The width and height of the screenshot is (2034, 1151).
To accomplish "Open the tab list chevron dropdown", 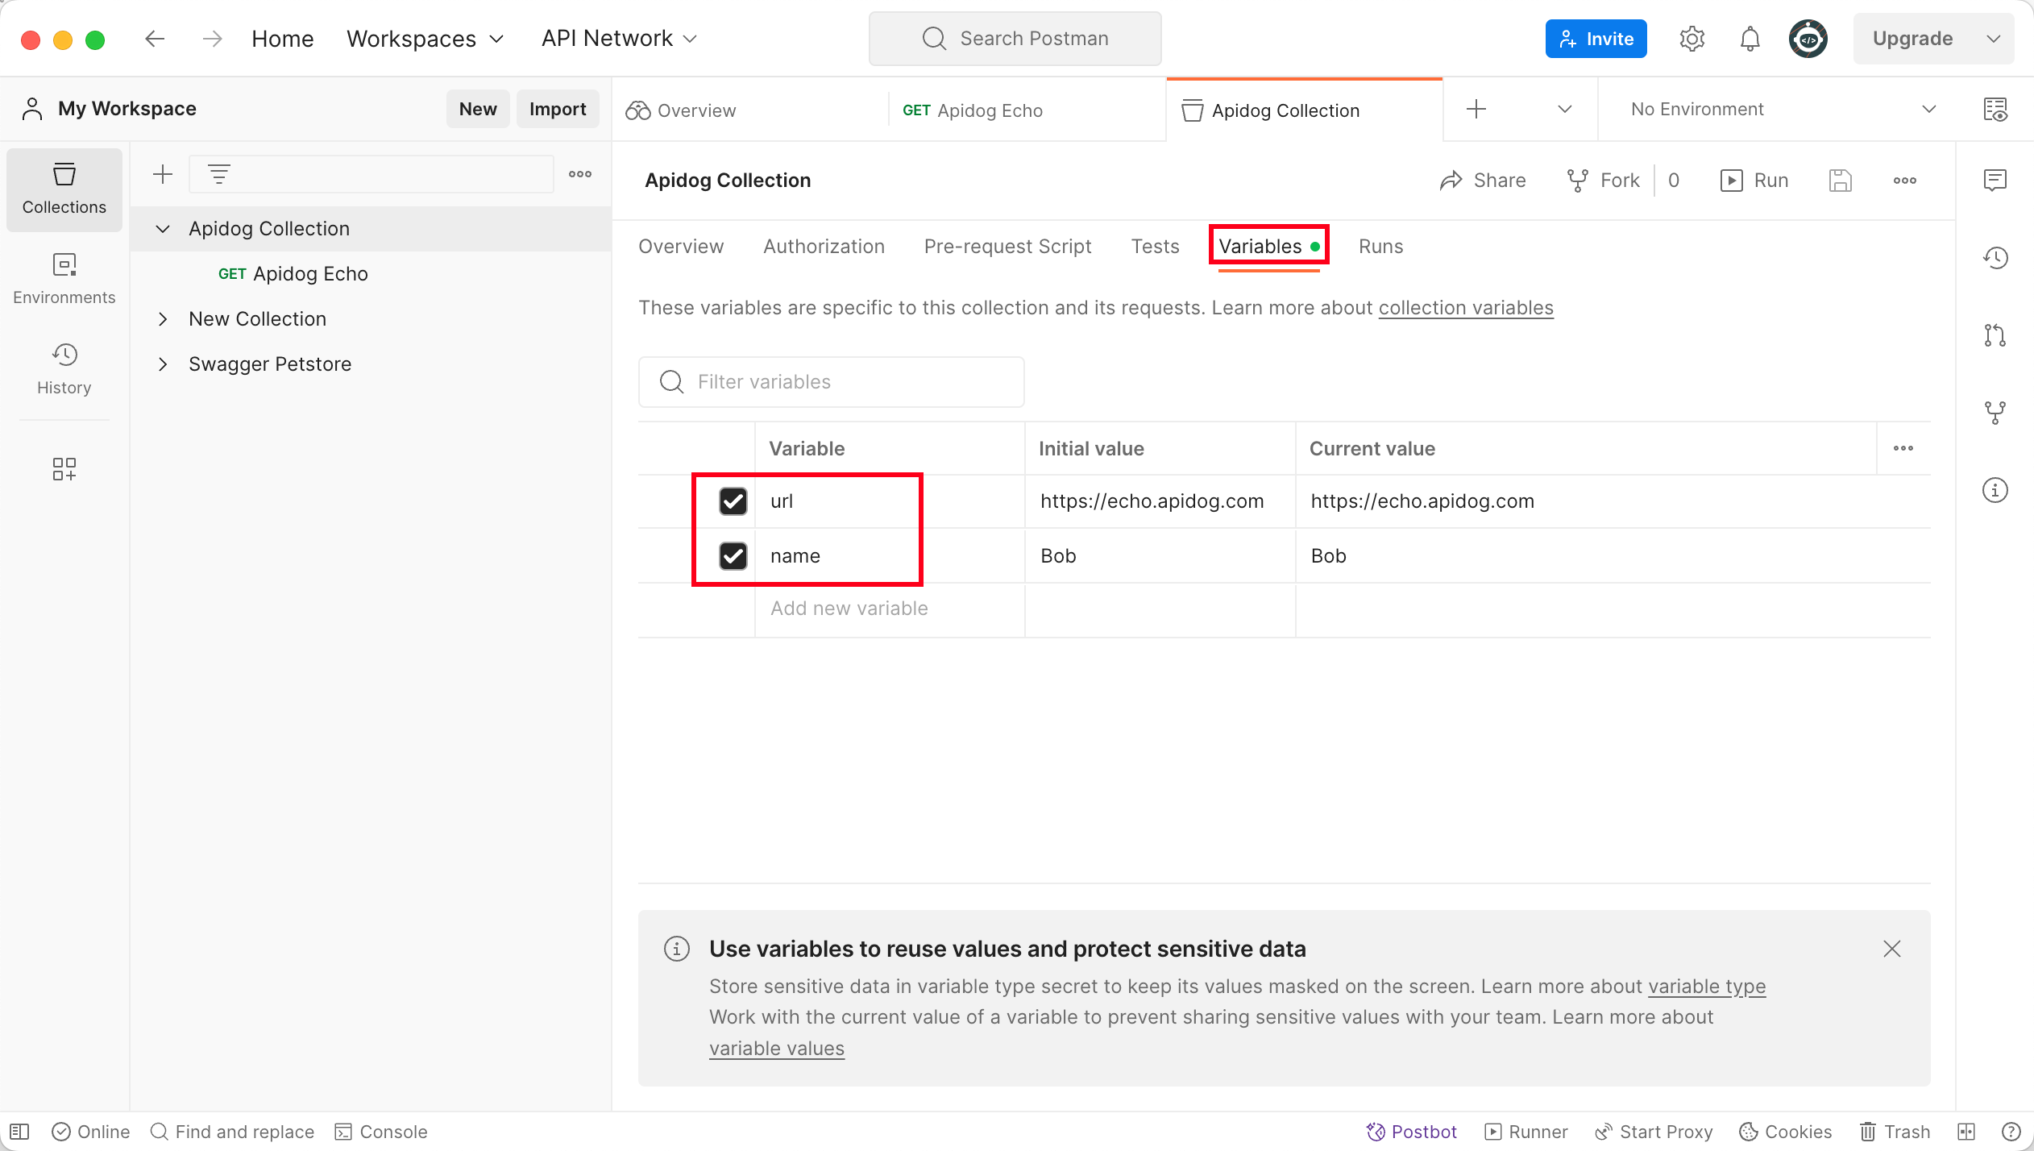I will [1564, 109].
